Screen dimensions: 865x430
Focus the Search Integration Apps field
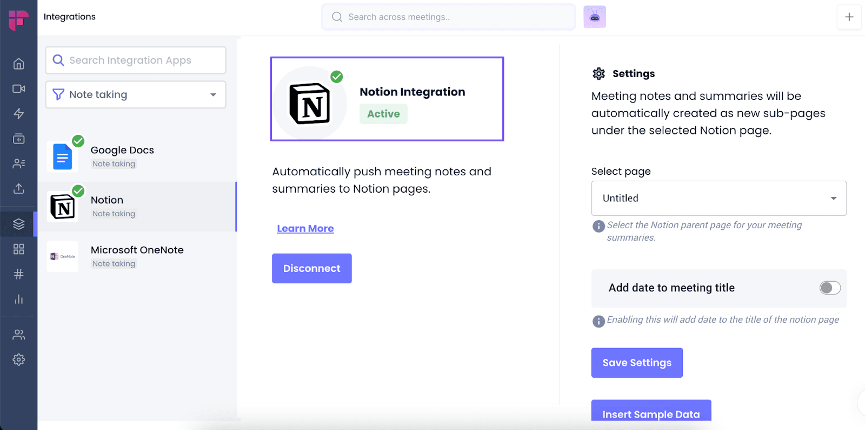click(136, 60)
